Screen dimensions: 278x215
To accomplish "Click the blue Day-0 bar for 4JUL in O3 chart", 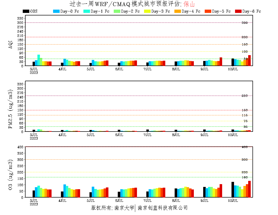I will (65, 191).
